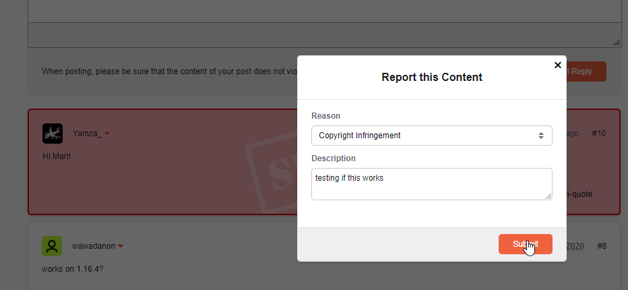
Task: Click the Hi Mart! post body
Action: click(x=57, y=156)
